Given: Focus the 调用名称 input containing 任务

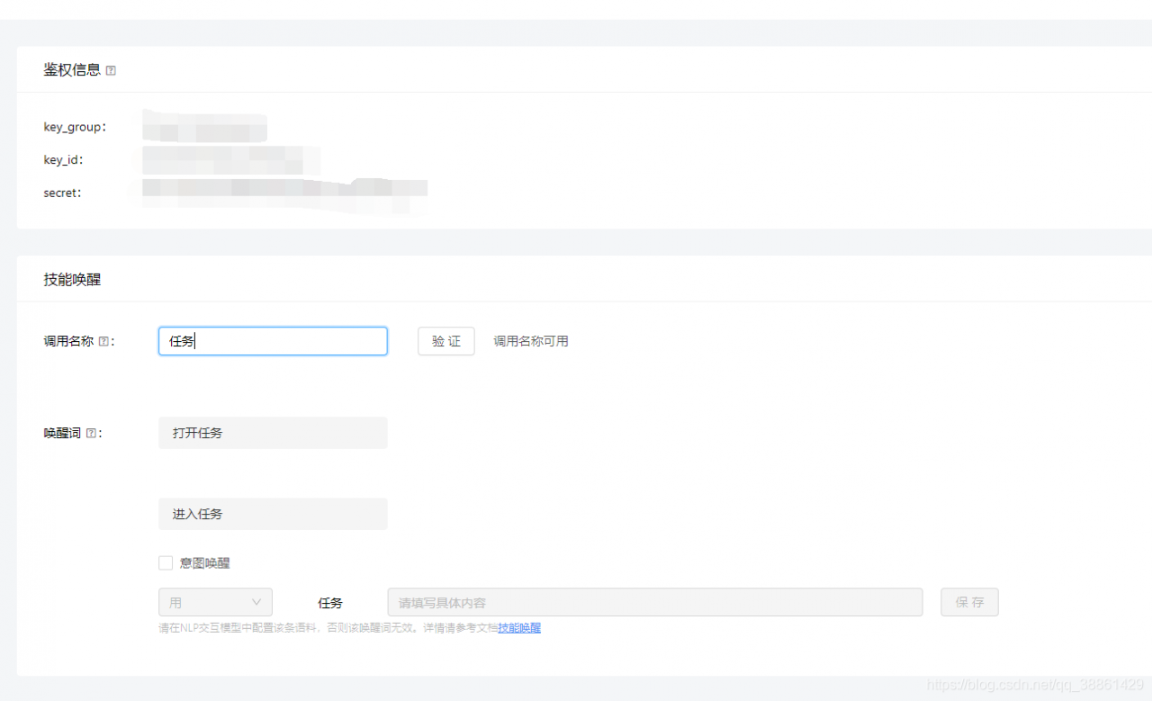Looking at the screenshot, I should click(x=273, y=341).
